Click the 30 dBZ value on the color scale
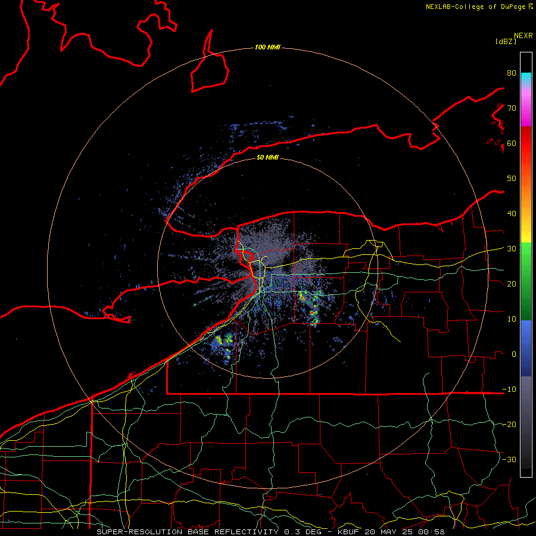The image size is (536, 536). point(512,249)
